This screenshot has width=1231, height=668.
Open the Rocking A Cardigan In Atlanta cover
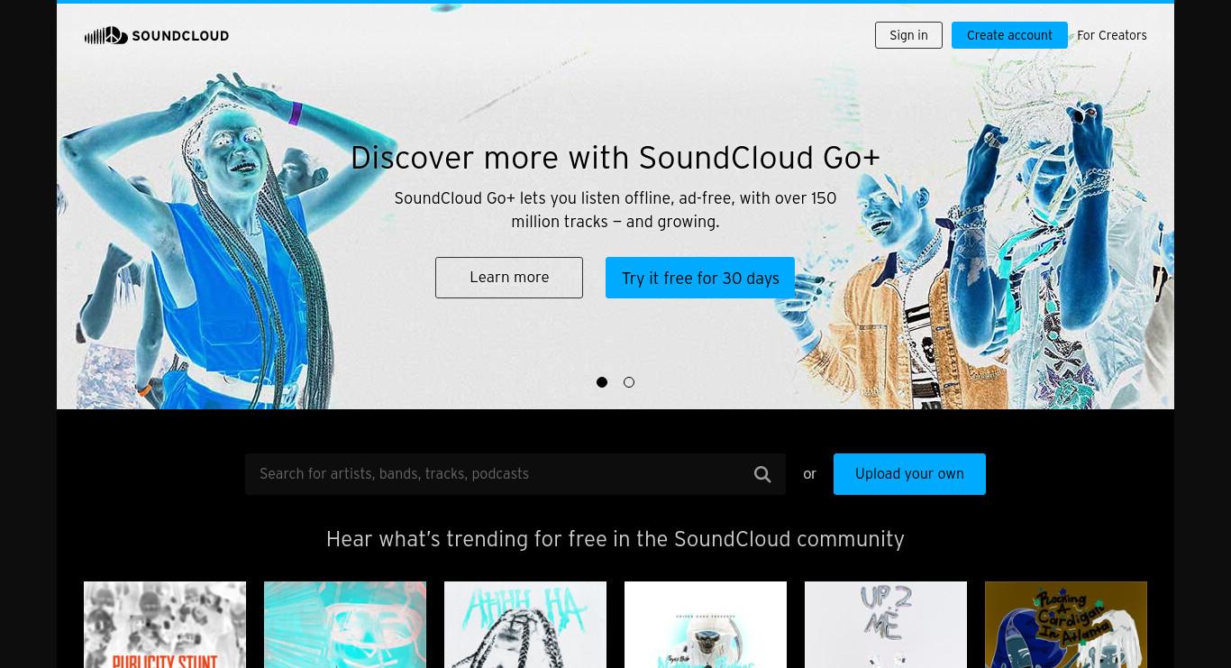pyautogui.click(x=1066, y=625)
